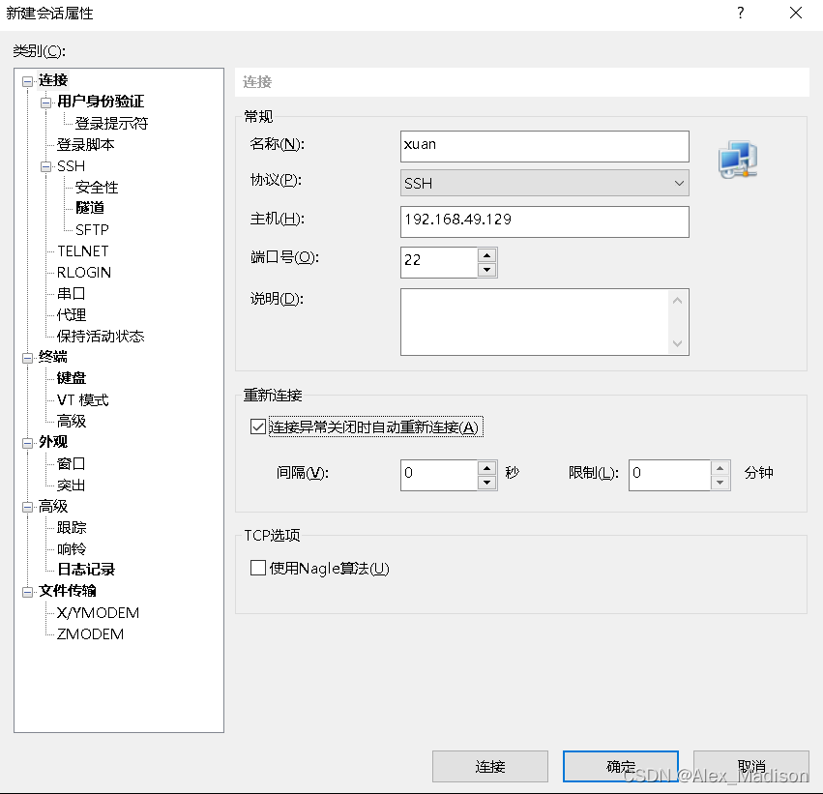Select 日志记录 under 高级

(89, 570)
